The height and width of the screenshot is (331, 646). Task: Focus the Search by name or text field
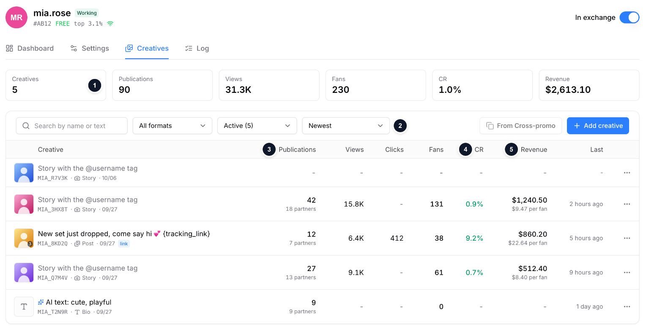[x=72, y=126]
